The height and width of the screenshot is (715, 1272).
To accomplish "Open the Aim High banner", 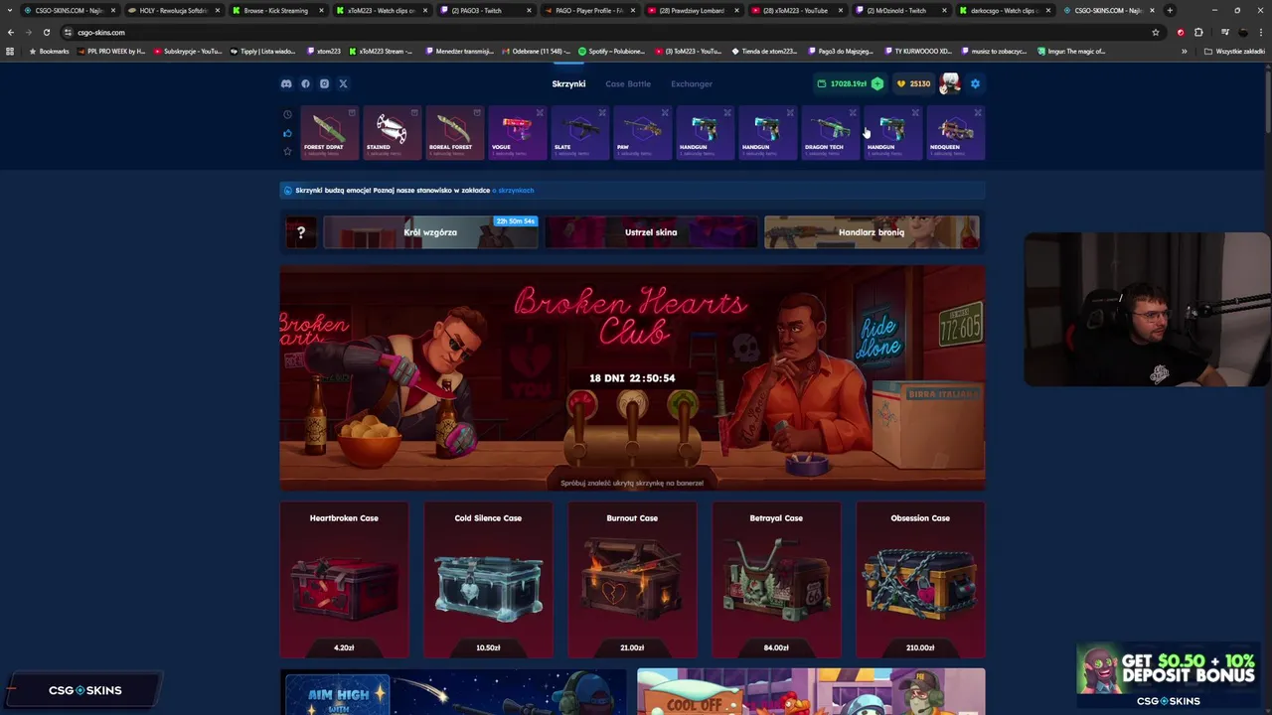I will pyautogui.click(x=453, y=692).
